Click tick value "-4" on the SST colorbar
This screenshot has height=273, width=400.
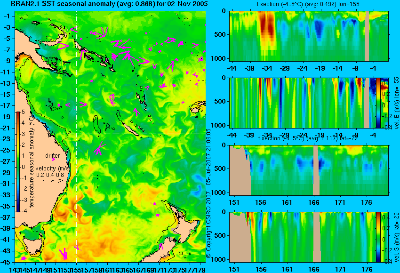pyautogui.click(x=24, y=211)
